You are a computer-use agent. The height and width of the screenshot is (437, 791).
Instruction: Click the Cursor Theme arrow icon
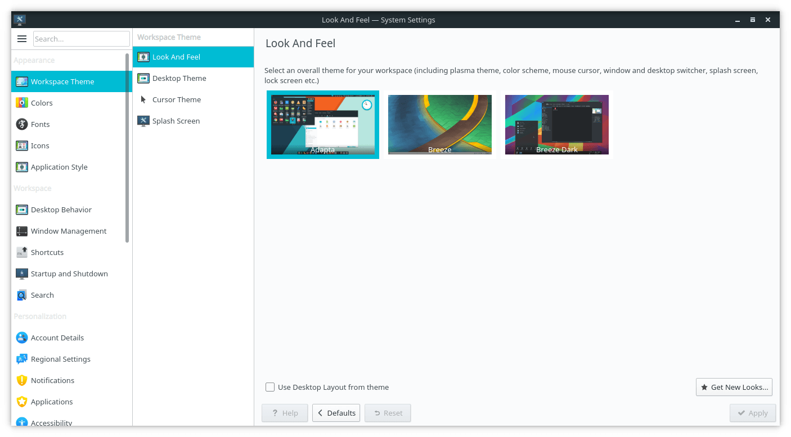click(x=143, y=99)
